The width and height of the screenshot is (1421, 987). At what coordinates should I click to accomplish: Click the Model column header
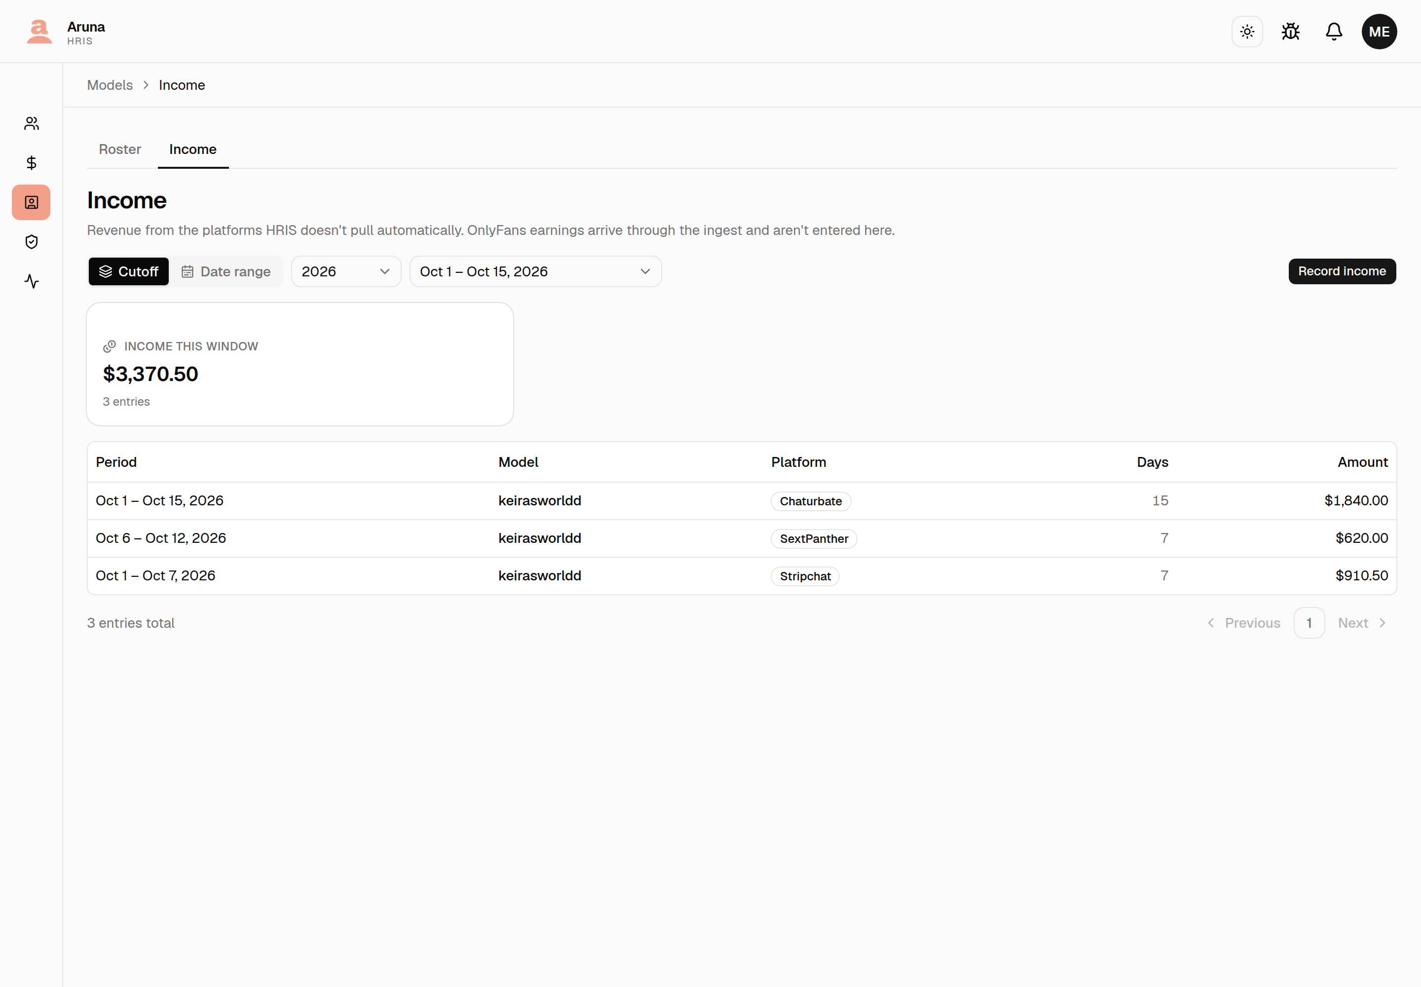click(518, 462)
